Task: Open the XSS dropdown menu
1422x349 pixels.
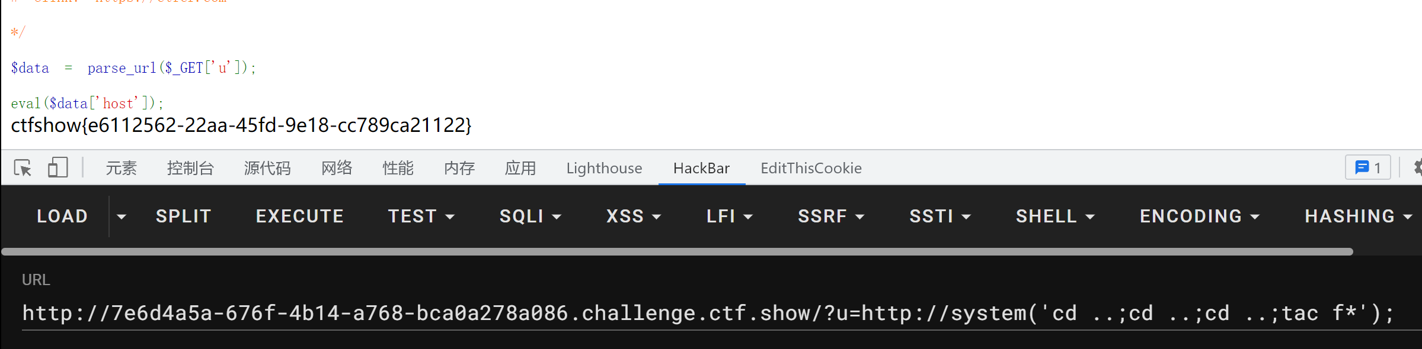Action: [x=634, y=216]
